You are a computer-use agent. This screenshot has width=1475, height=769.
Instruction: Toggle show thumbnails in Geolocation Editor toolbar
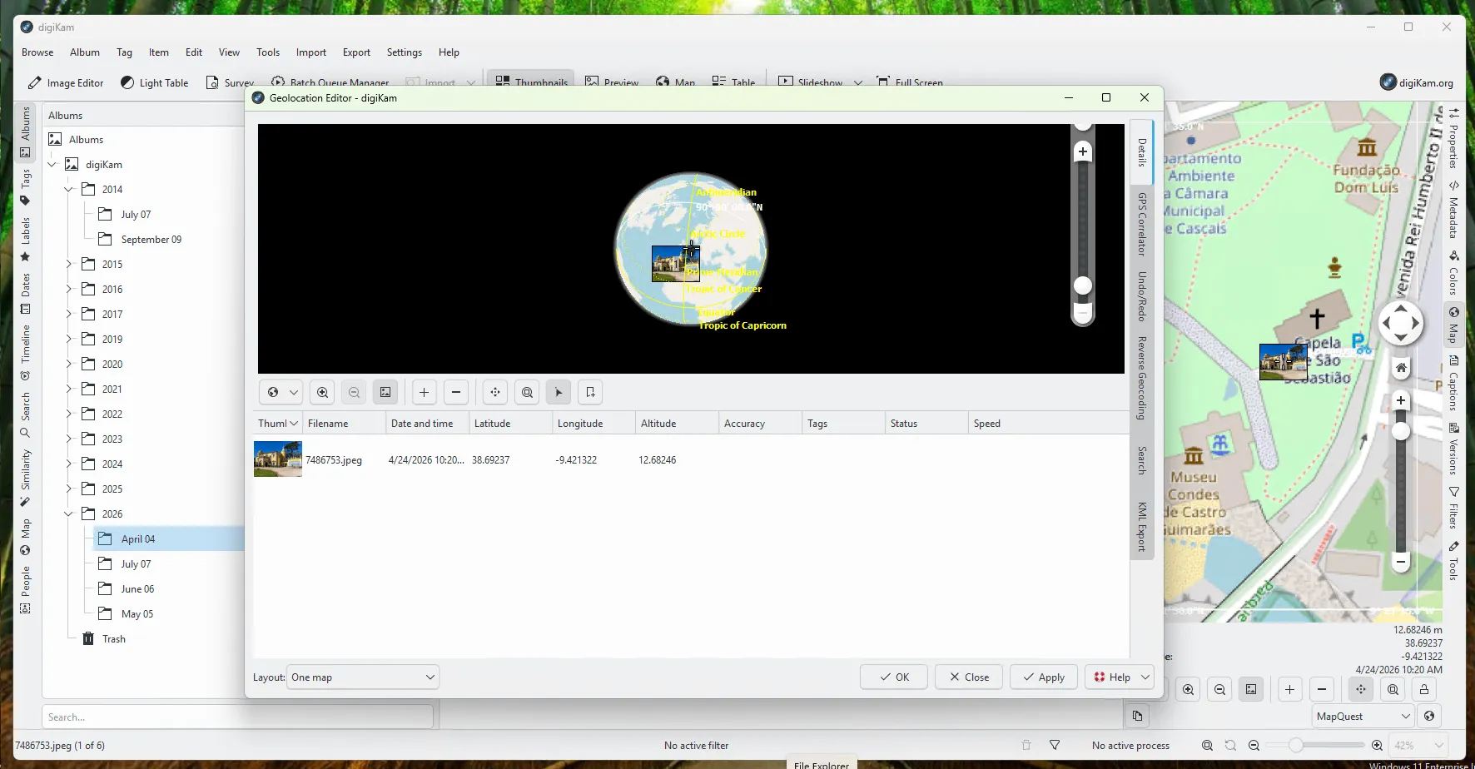pyautogui.click(x=385, y=392)
